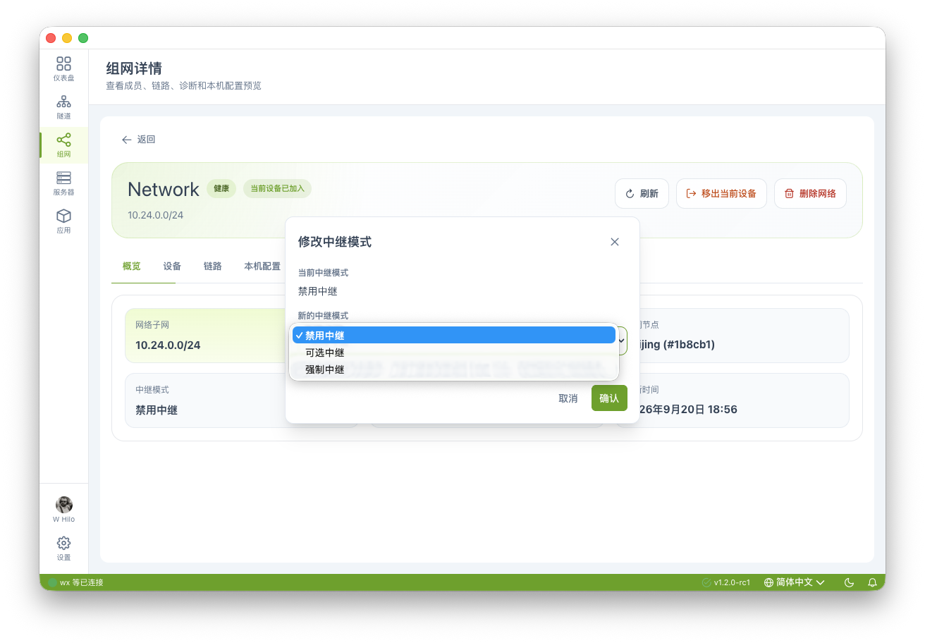The height and width of the screenshot is (643, 925).
Task: Open notifications via the bell icon
Action: (872, 582)
